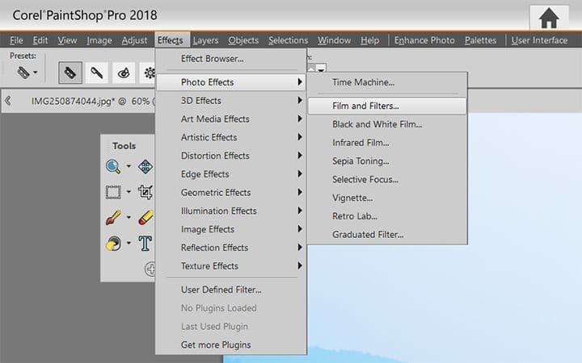582x363 pixels.
Task: Add tool with the plus circle icon
Action: tap(150, 269)
